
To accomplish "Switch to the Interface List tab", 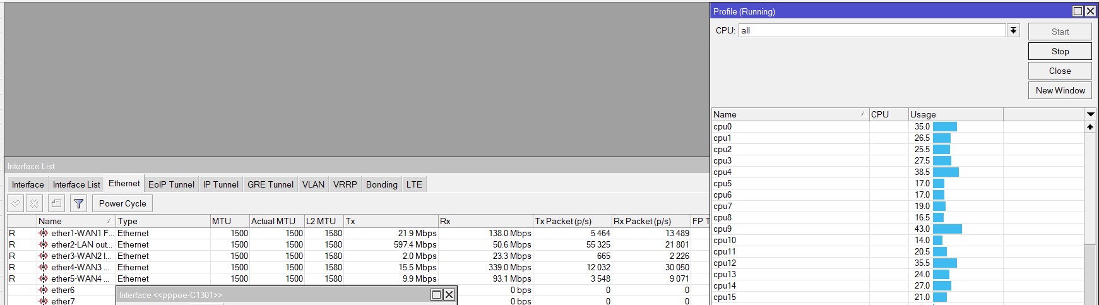I will pos(76,184).
